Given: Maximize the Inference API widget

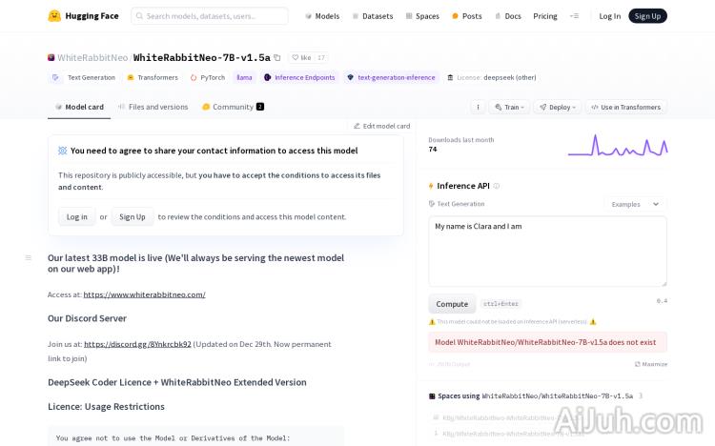Looking at the screenshot, I should [651, 364].
